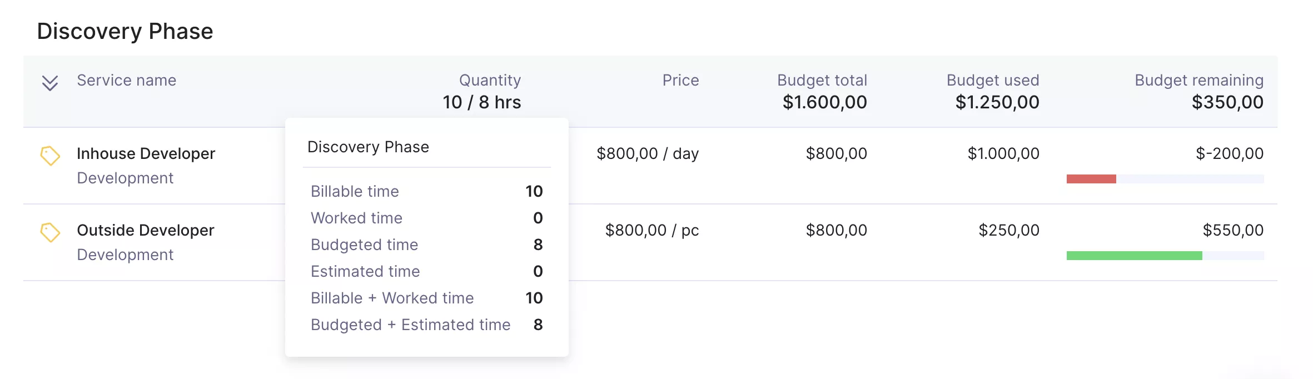Click the $-200,00 remaining budget value
The image size is (1313, 379).
pos(1230,153)
